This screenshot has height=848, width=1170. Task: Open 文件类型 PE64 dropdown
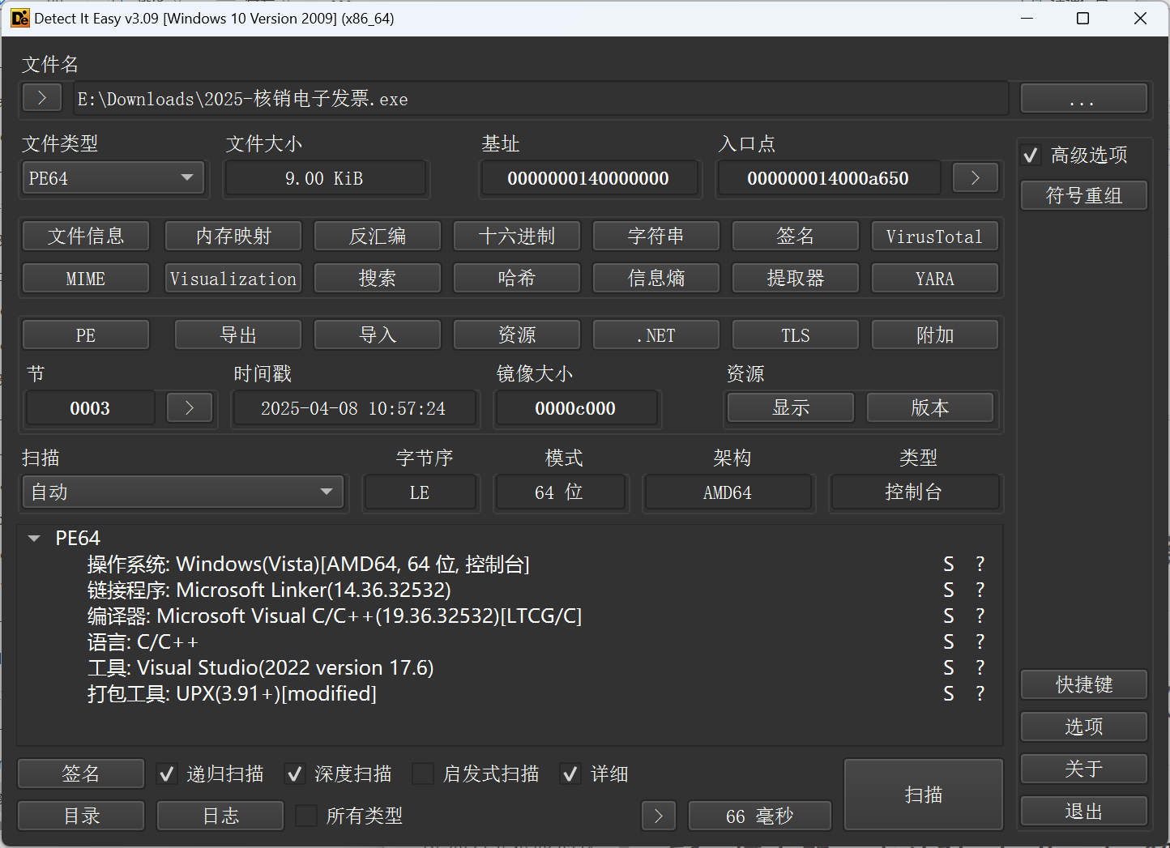pyautogui.click(x=113, y=177)
